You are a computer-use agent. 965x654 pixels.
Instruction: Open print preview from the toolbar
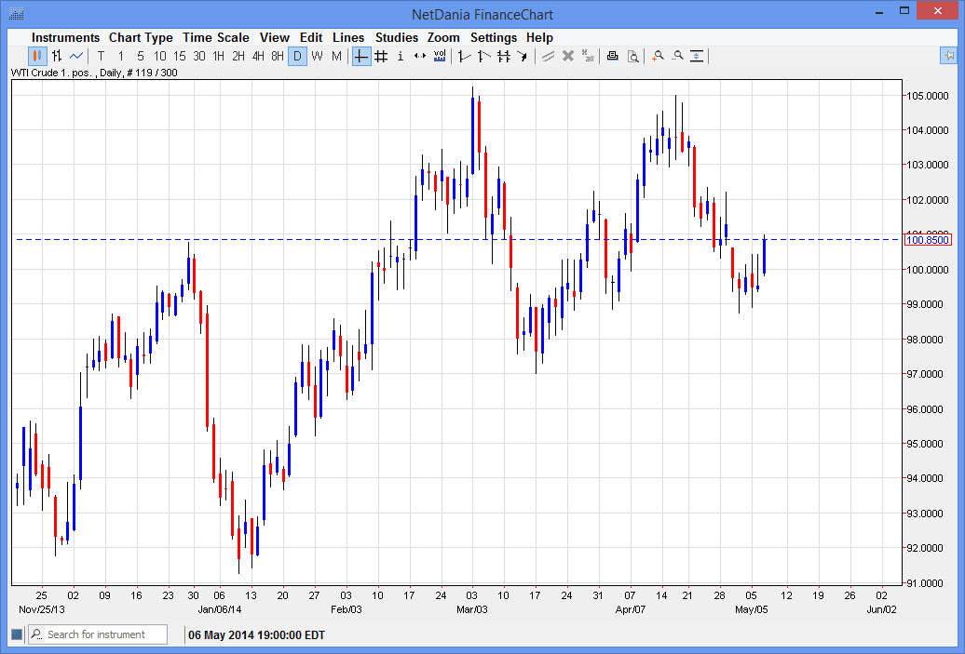633,56
